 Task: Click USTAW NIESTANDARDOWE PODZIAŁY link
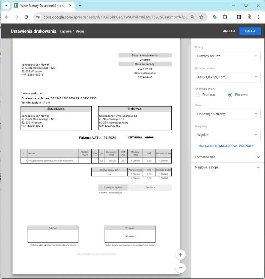pyautogui.click(x=226, y=146)
